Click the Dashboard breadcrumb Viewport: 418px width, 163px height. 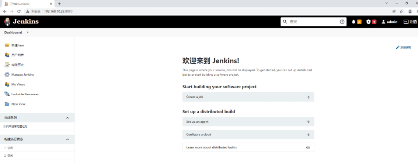(13, 32)
